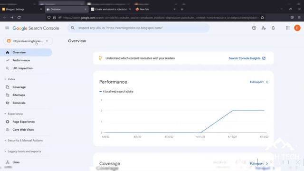Click the Overview home icon

point(8,52)
